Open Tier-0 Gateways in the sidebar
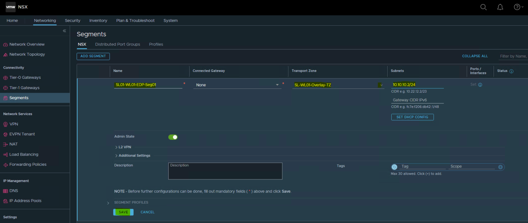The width and height of the screenshot is (528, 223). click(x=25, y=77)
